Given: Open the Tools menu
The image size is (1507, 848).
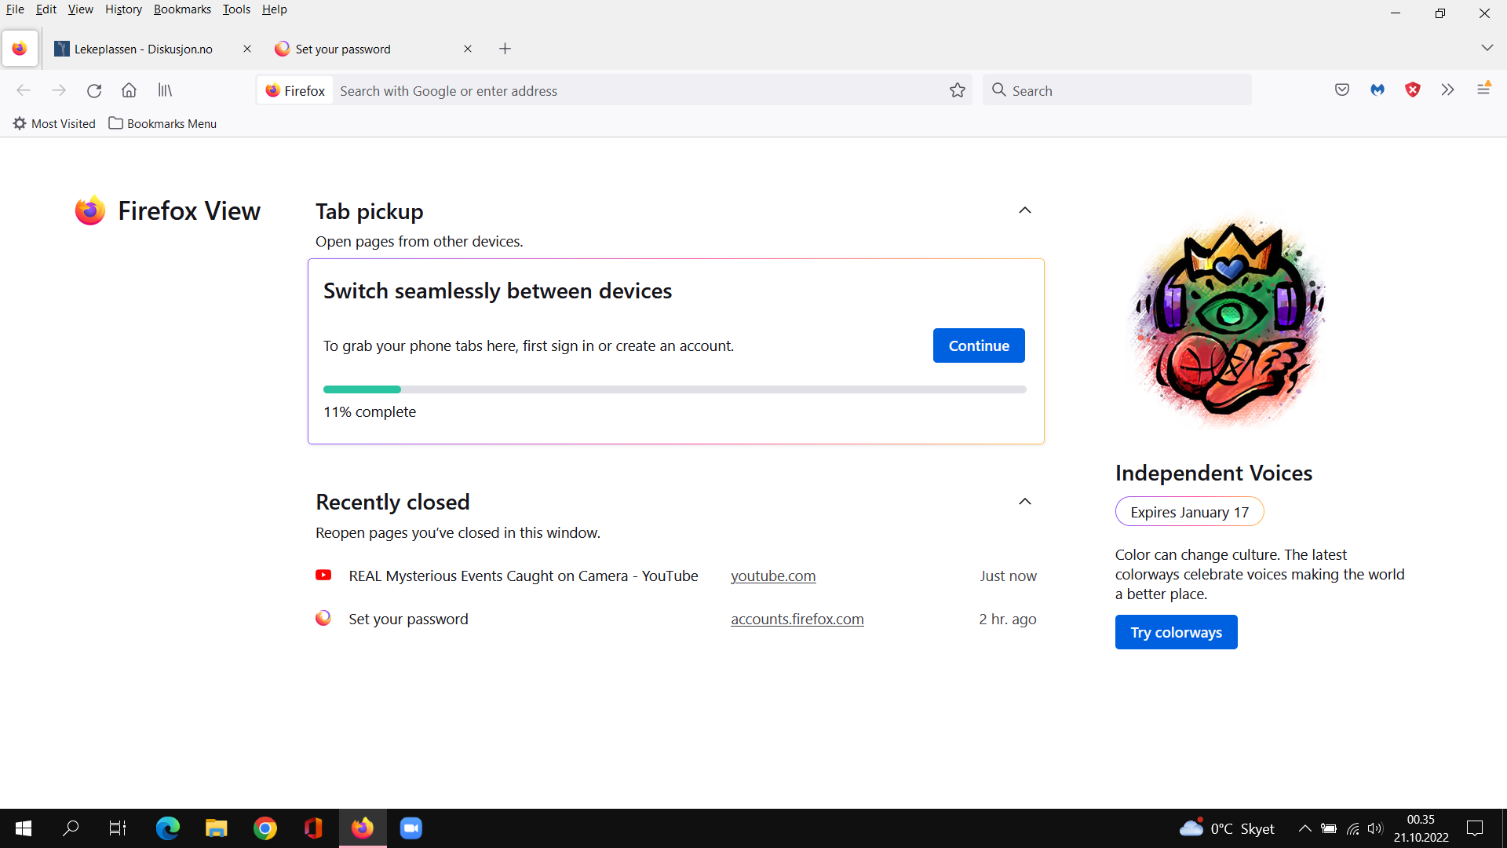Looking at the screenshot, I should 236,9.
